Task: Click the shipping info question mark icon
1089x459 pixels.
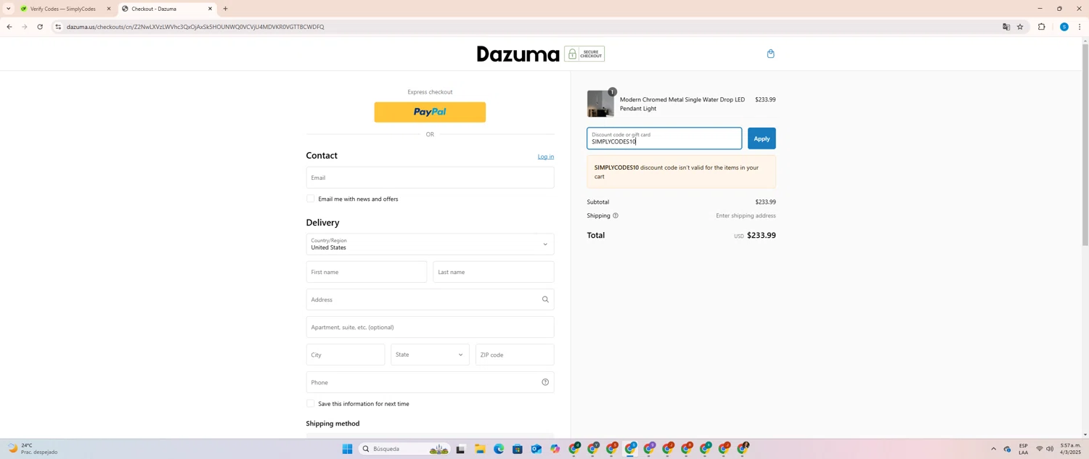Action: tap(616, 215)
